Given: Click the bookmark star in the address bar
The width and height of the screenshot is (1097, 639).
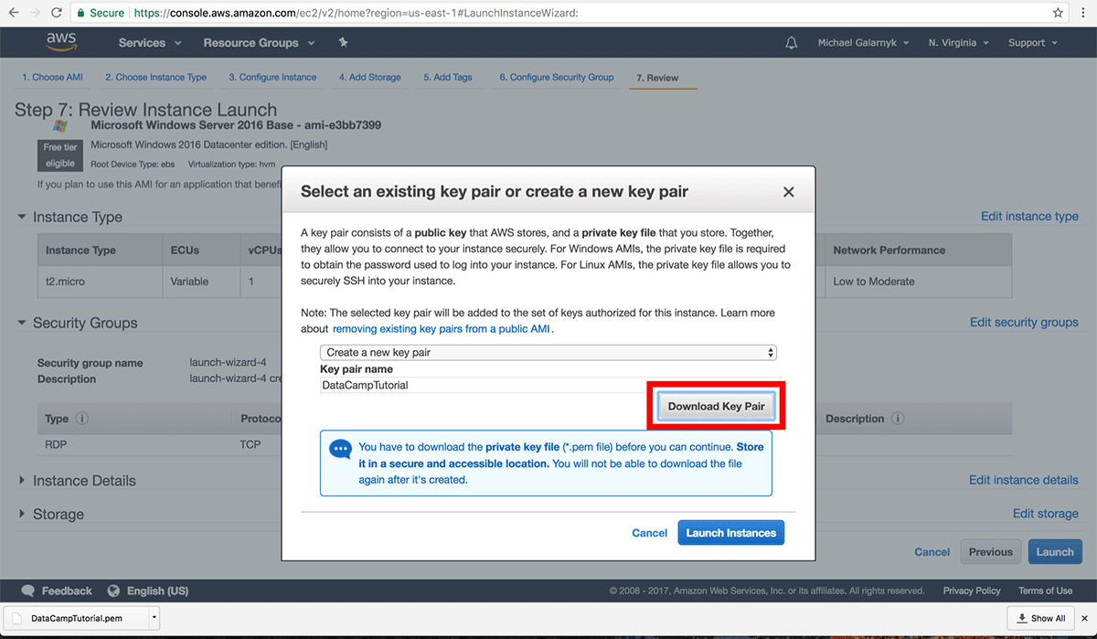Looking at the screenshot, I should click(x=1058, y=14).
